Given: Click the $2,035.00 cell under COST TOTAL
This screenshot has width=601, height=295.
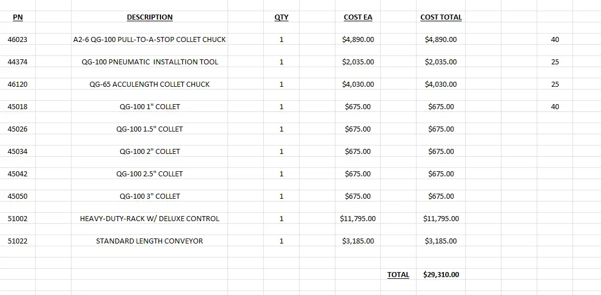Looking at the screenshot, I should tap(441, 62).
